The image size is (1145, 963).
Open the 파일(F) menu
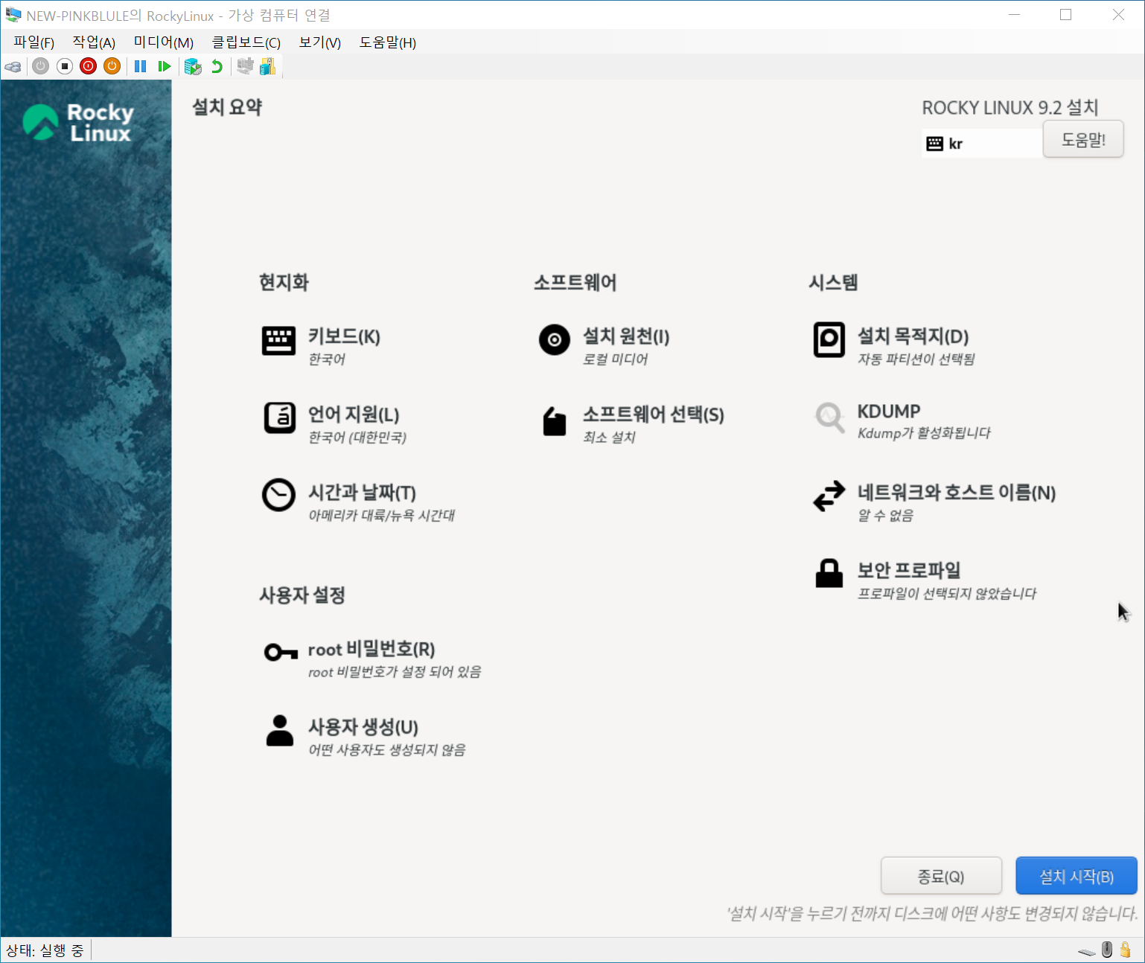[34, 42]
